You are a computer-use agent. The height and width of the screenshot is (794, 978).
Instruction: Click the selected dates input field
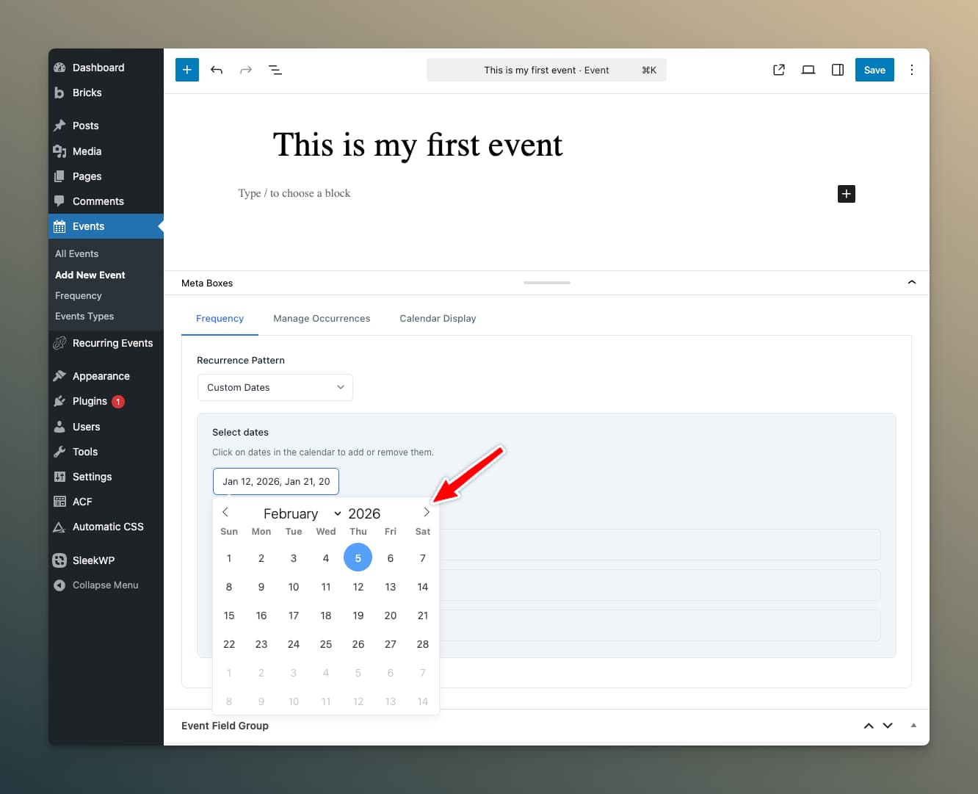point(276,481)
